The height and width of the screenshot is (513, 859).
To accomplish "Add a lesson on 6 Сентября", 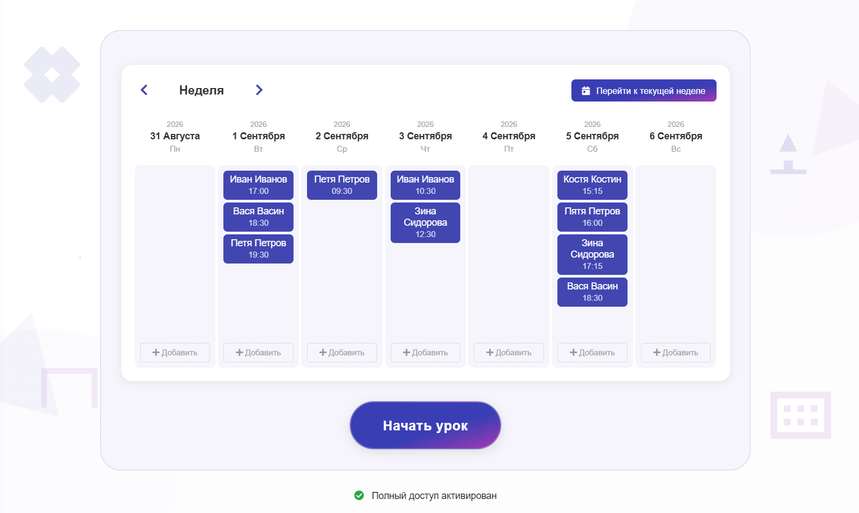I will tap(676, 353).
